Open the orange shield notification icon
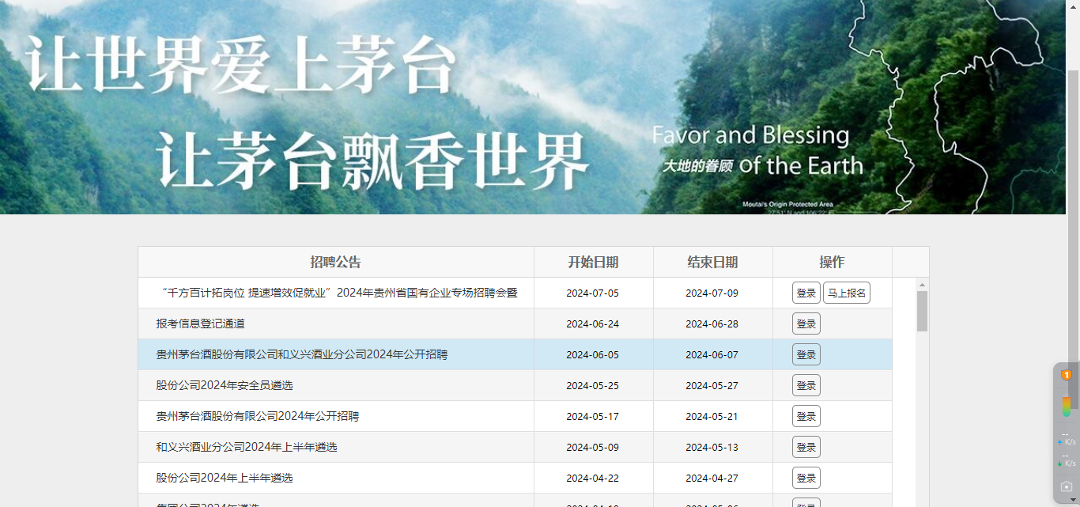 1066,375
